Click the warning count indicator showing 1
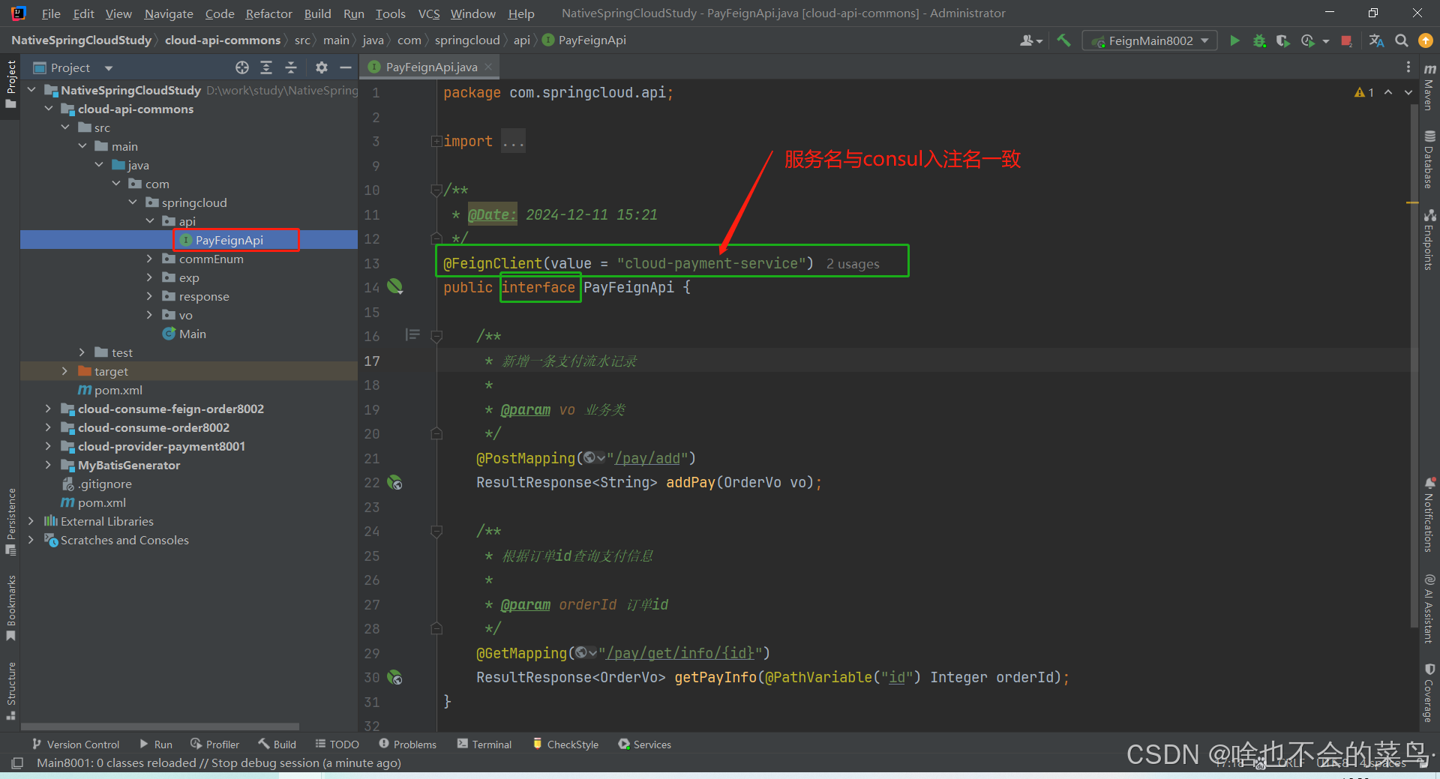Viewport: 1440px width, 779px height. point(1364,91)
